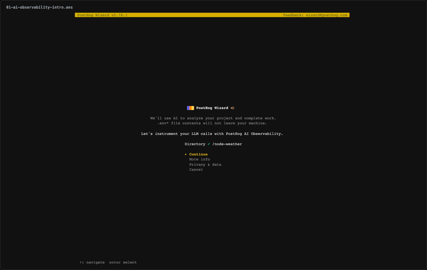
Task: Click the /node-weather directory path
Action: pyautogui.click(x=227, y=144)
